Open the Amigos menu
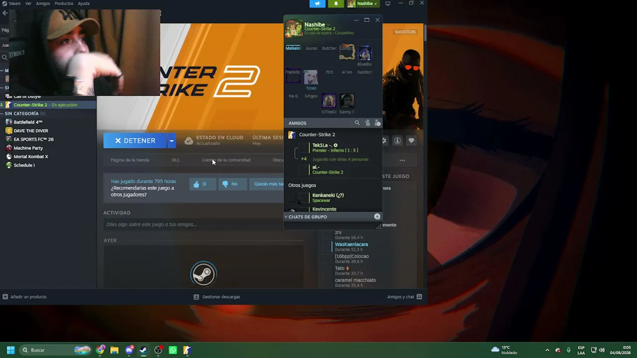 pyautogui.click(x=43, y=3)
